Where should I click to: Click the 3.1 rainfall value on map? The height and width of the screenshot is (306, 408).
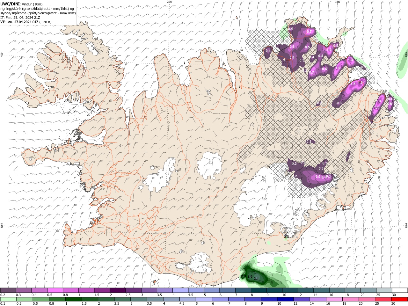click(x=256, y=279)
